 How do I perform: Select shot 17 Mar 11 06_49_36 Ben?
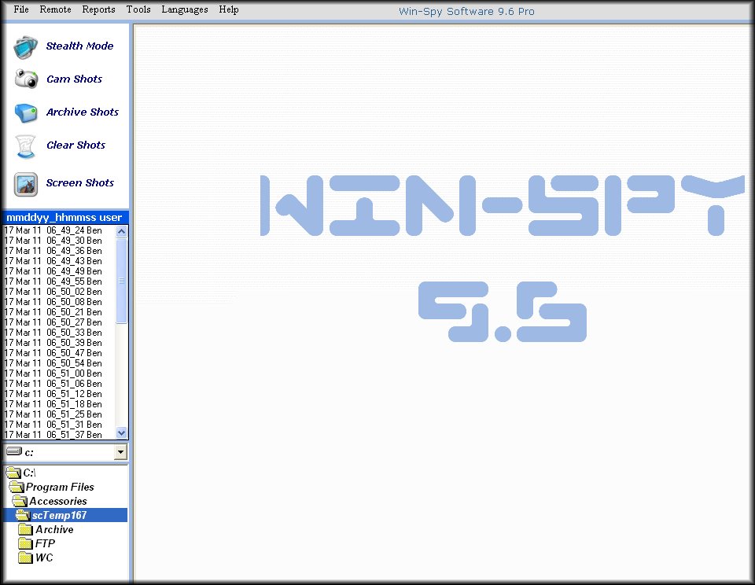coord(59,251)
